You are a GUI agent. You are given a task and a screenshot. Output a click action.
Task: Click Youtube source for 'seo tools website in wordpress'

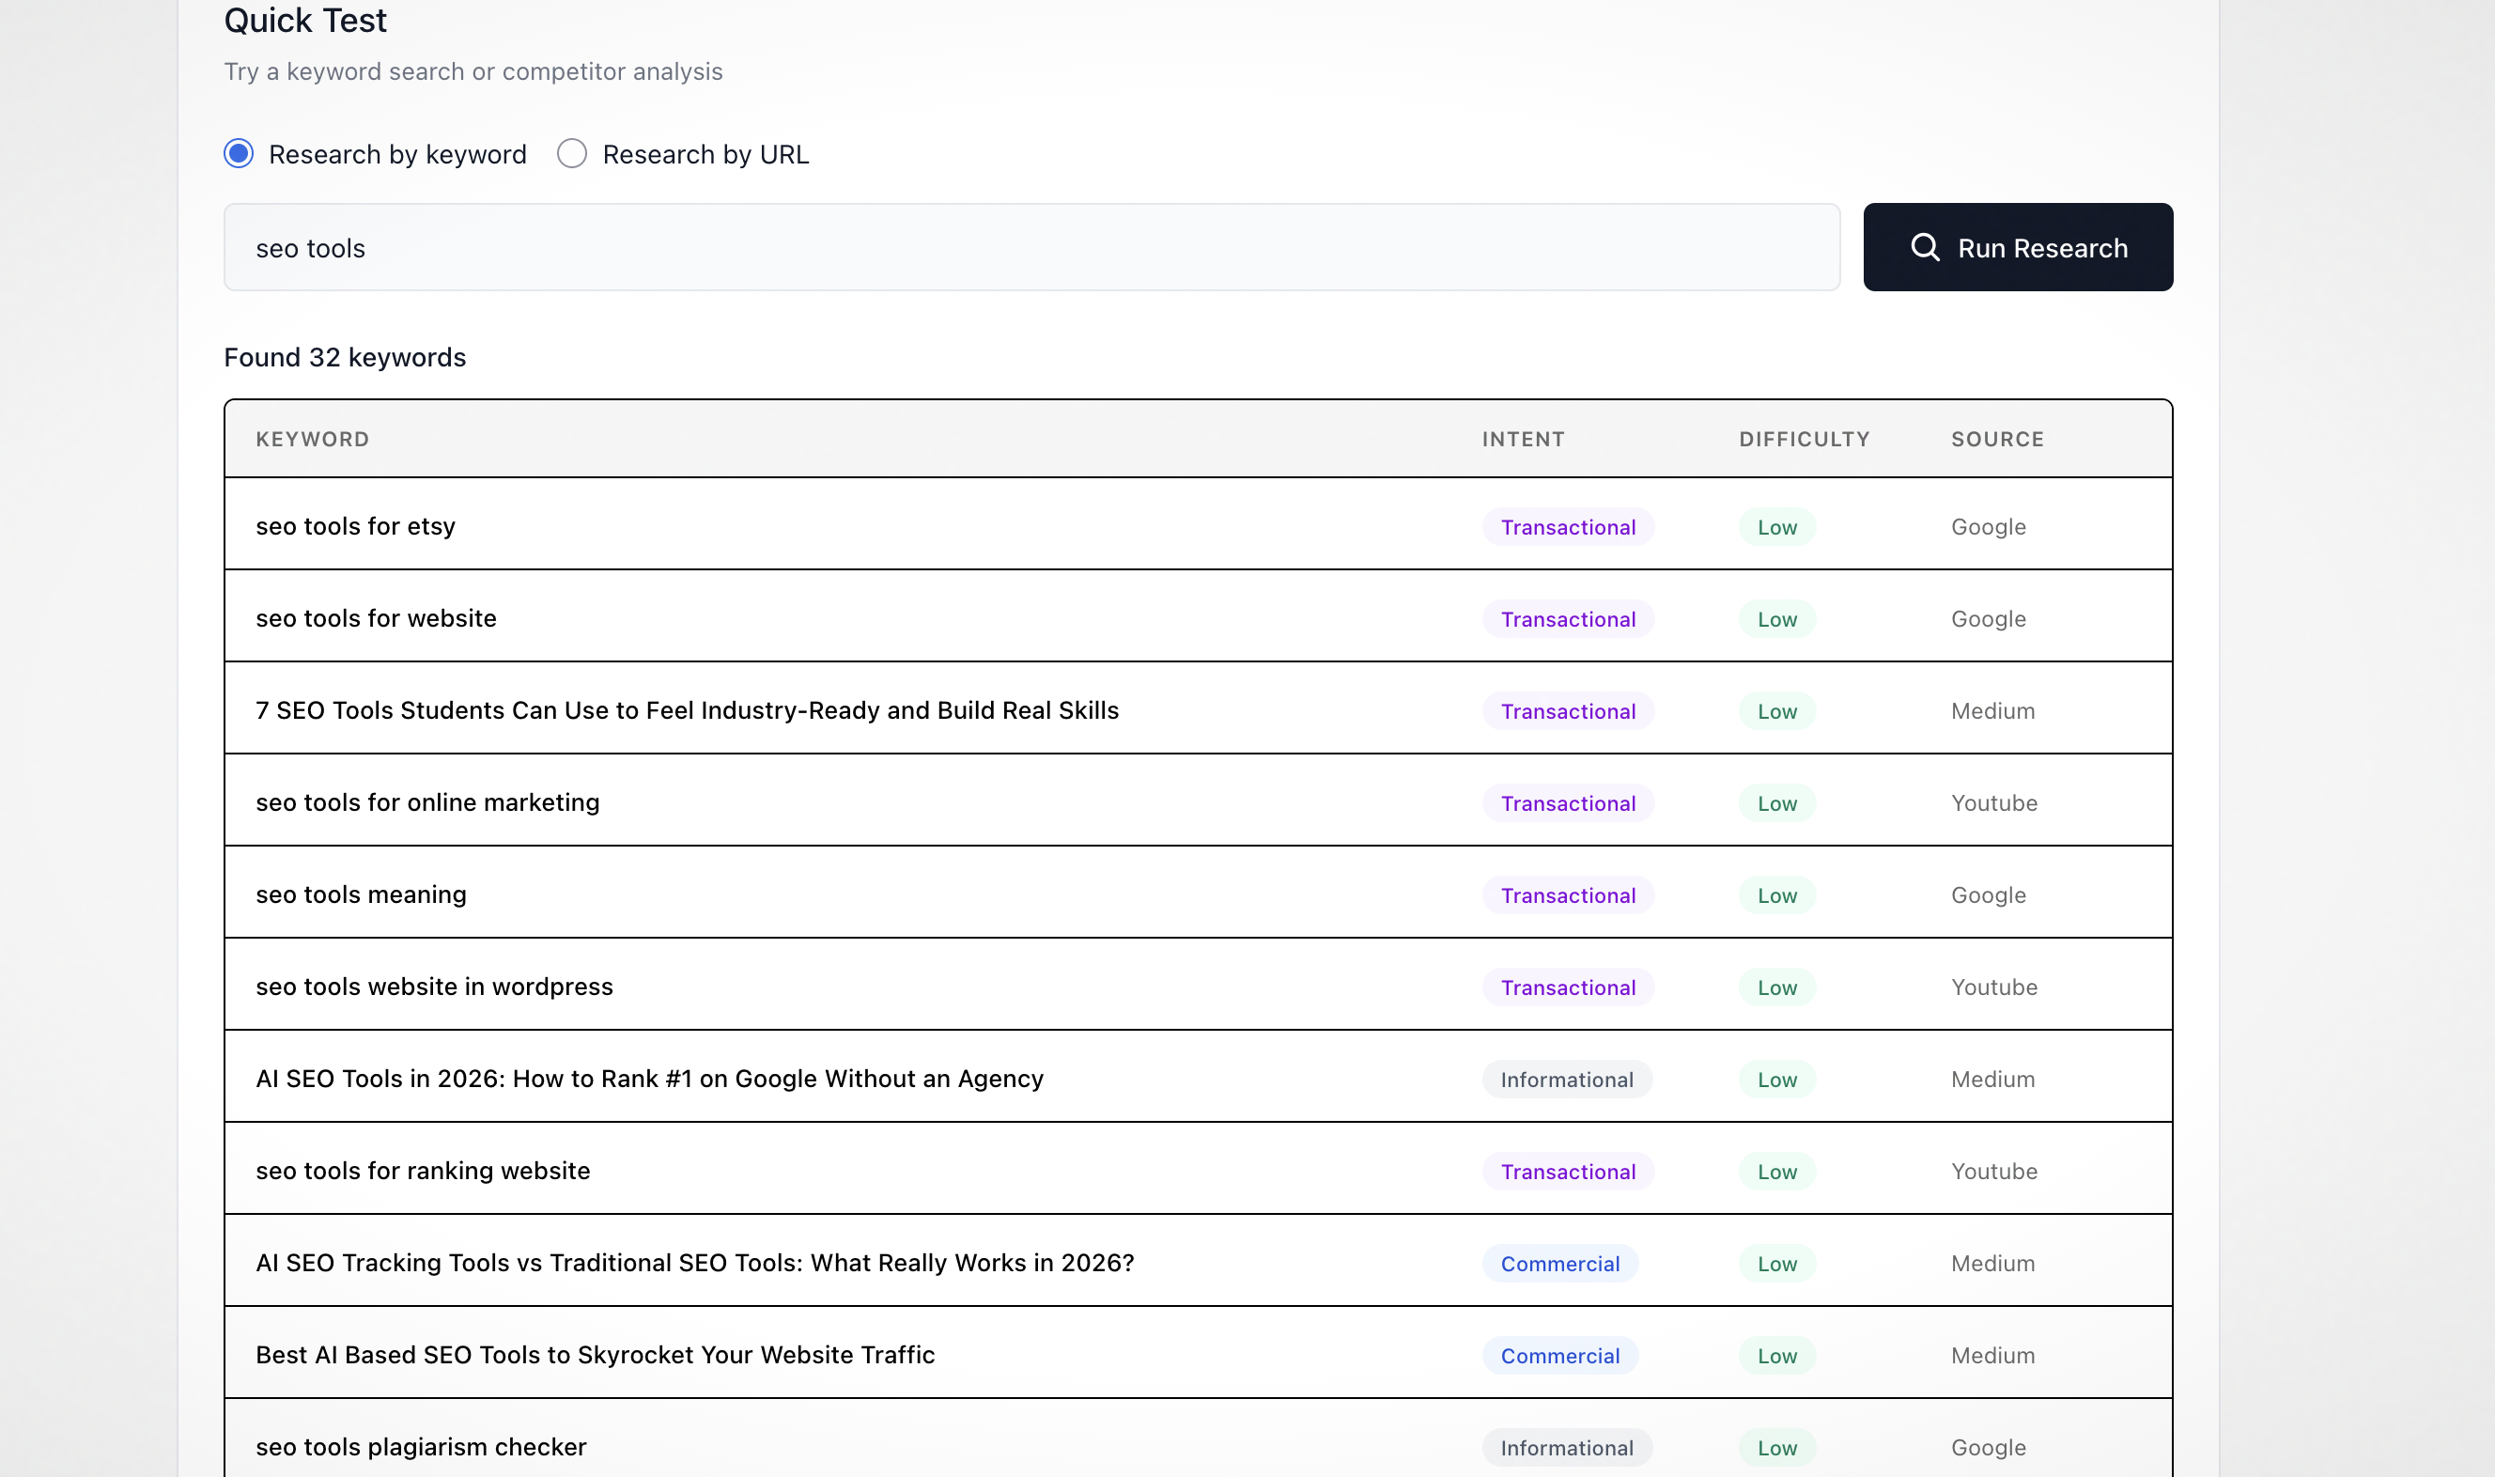pos(1993,987)
